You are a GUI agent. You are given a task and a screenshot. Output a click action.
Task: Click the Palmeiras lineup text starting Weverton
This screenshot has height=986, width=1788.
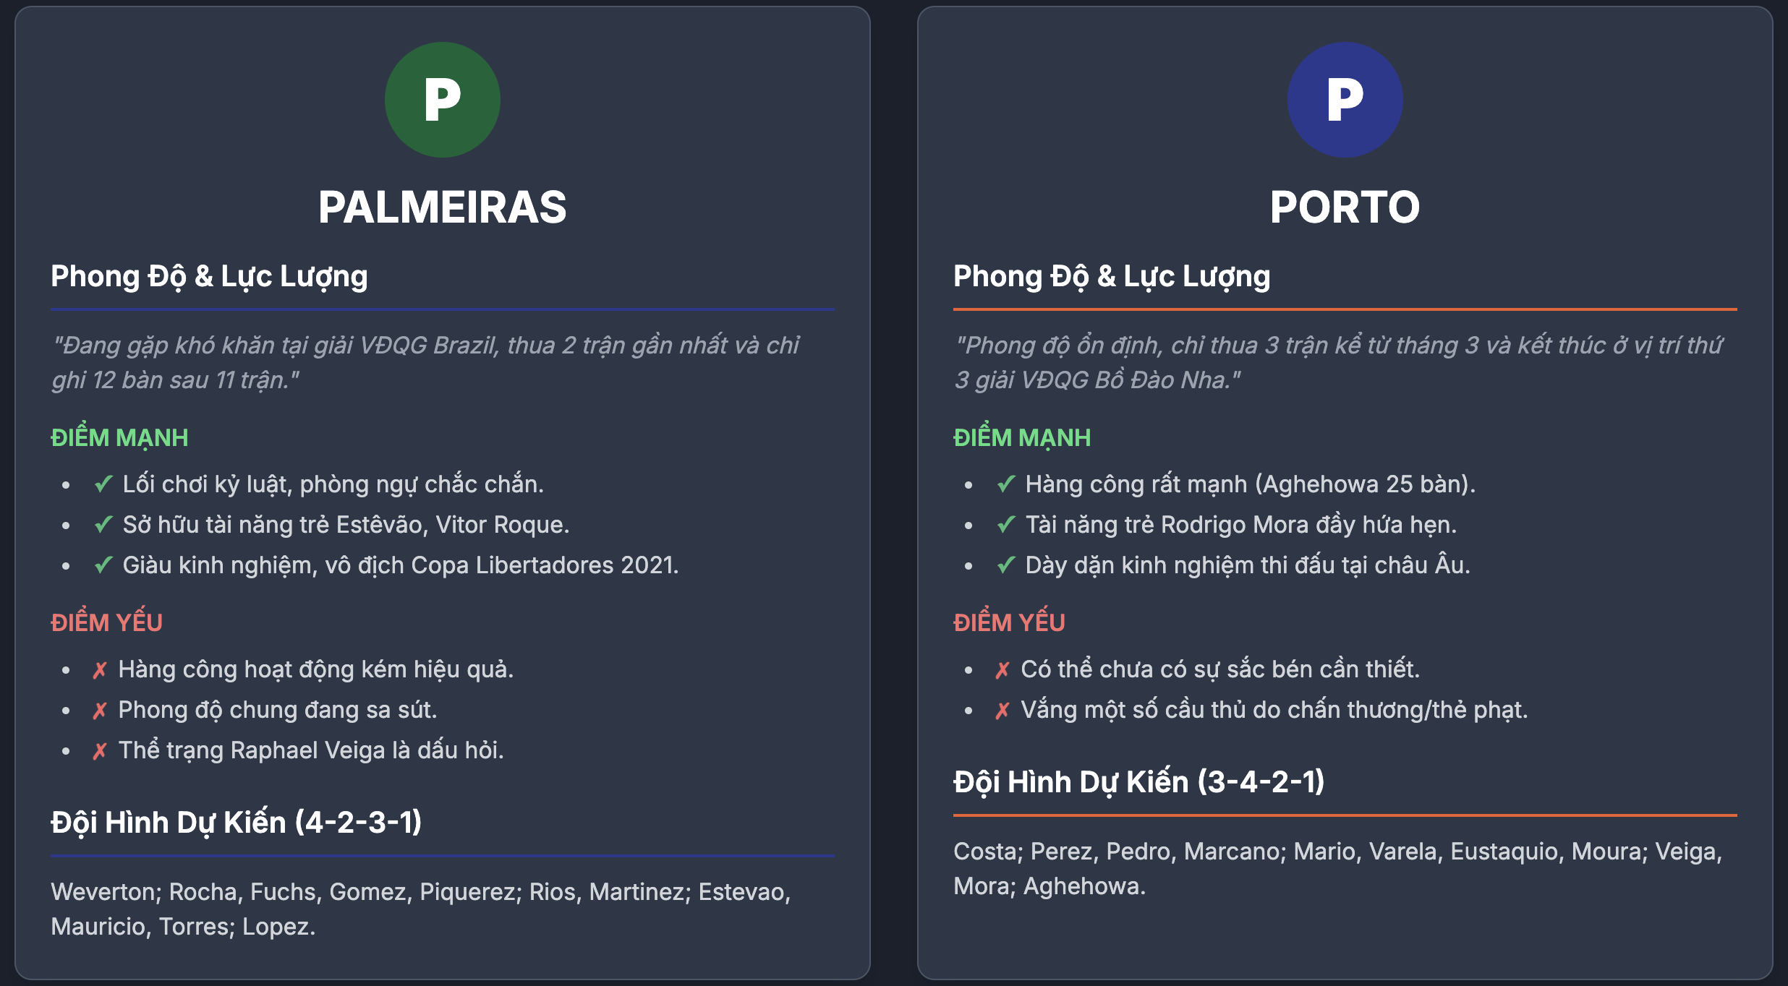(x=421, y=909)
